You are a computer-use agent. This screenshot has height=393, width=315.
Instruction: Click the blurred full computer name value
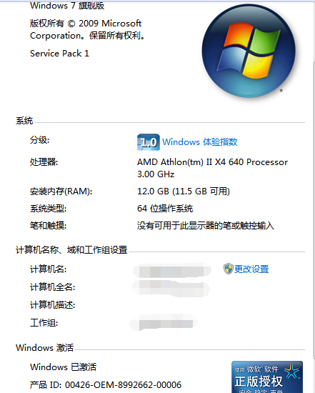tap(171, 288)
